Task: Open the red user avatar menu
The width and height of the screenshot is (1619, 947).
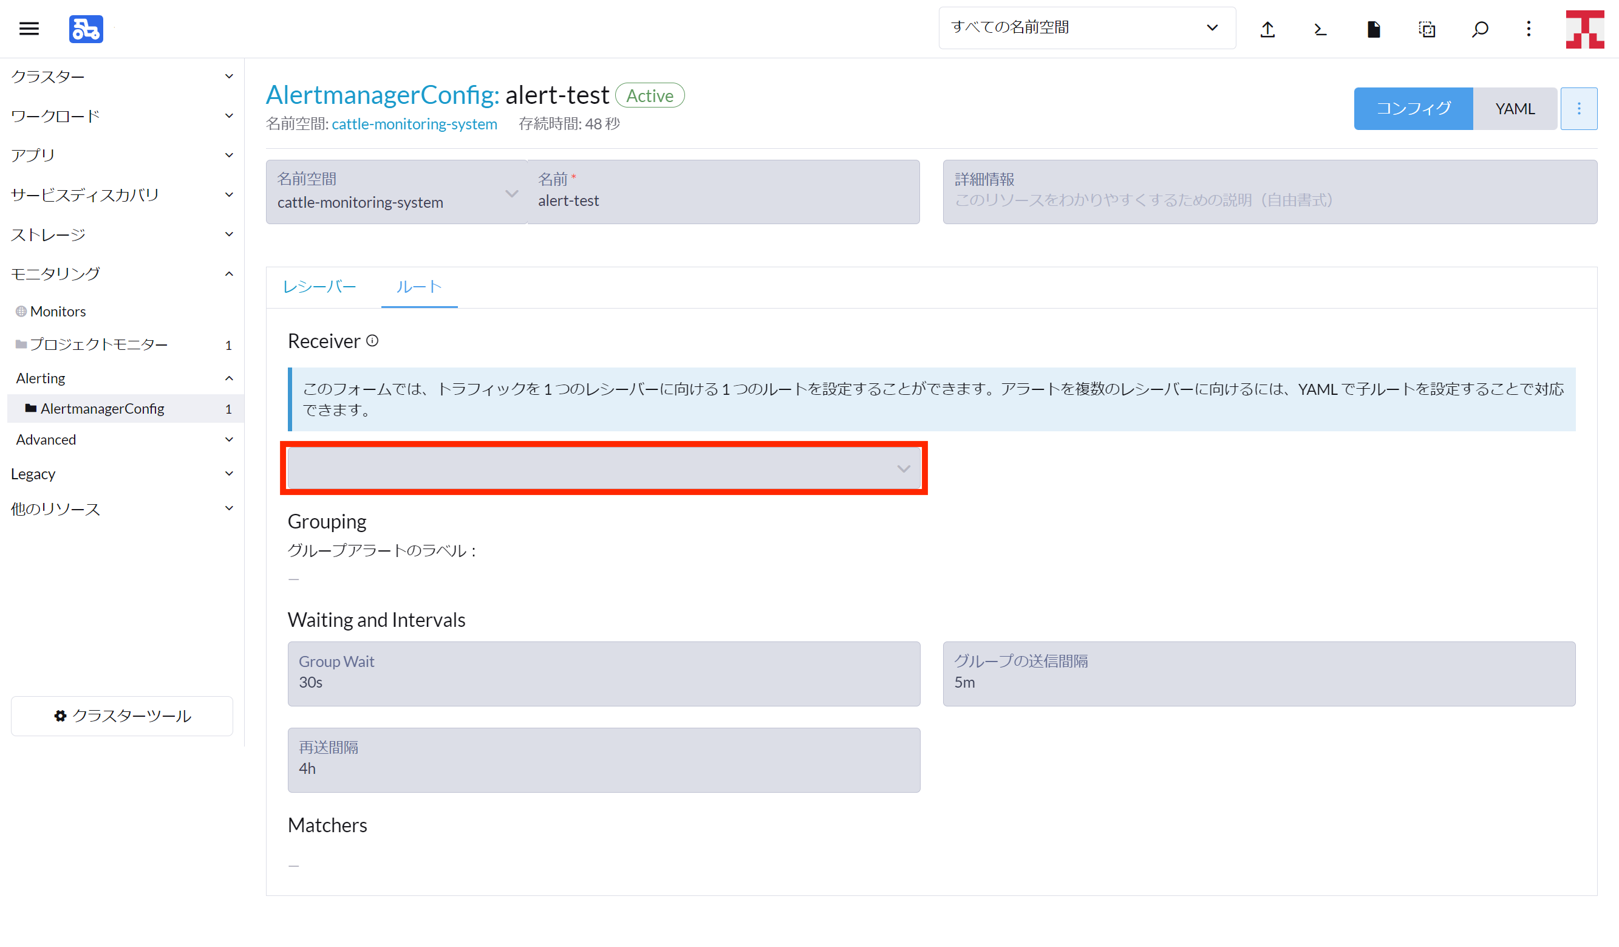Action: tap(1585, 29)
